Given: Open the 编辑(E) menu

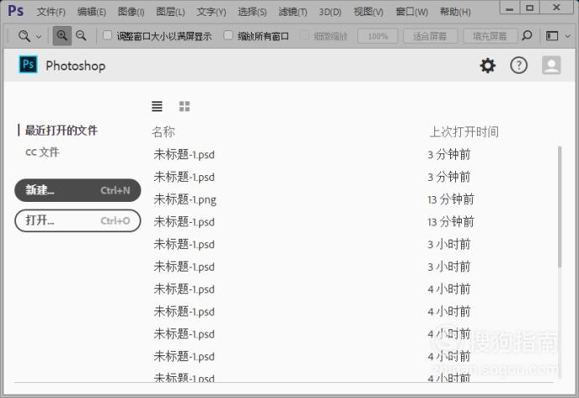Looking at the screenshot, I should pyautogui.click(x=91, y=12).
